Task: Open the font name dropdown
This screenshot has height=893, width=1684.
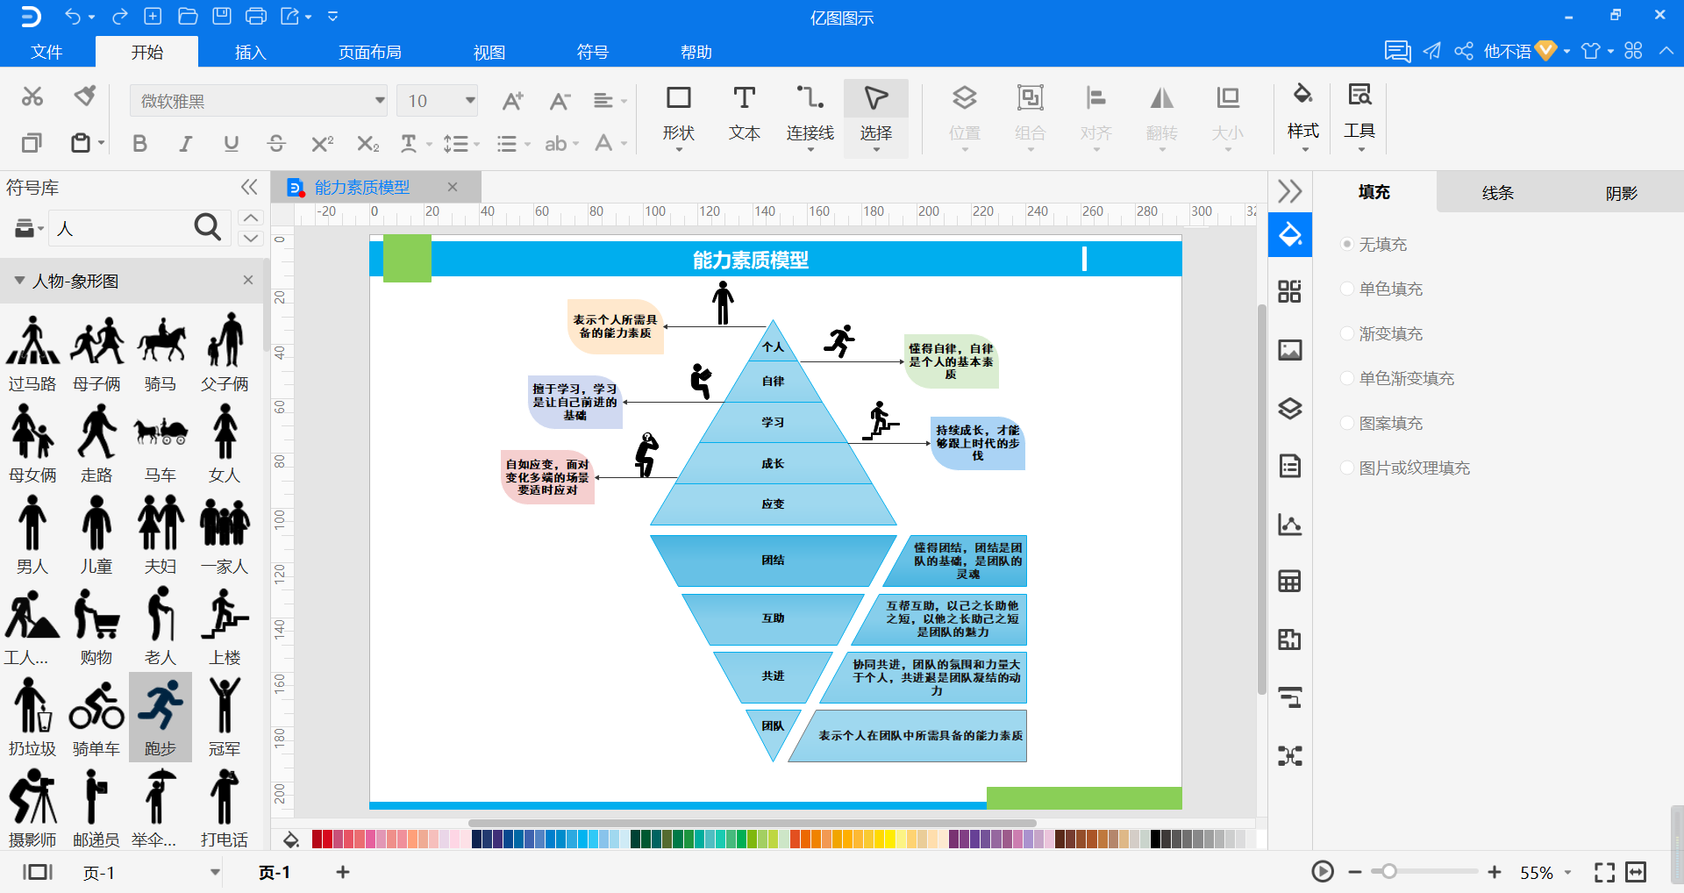Action: [x=380, y=101]
